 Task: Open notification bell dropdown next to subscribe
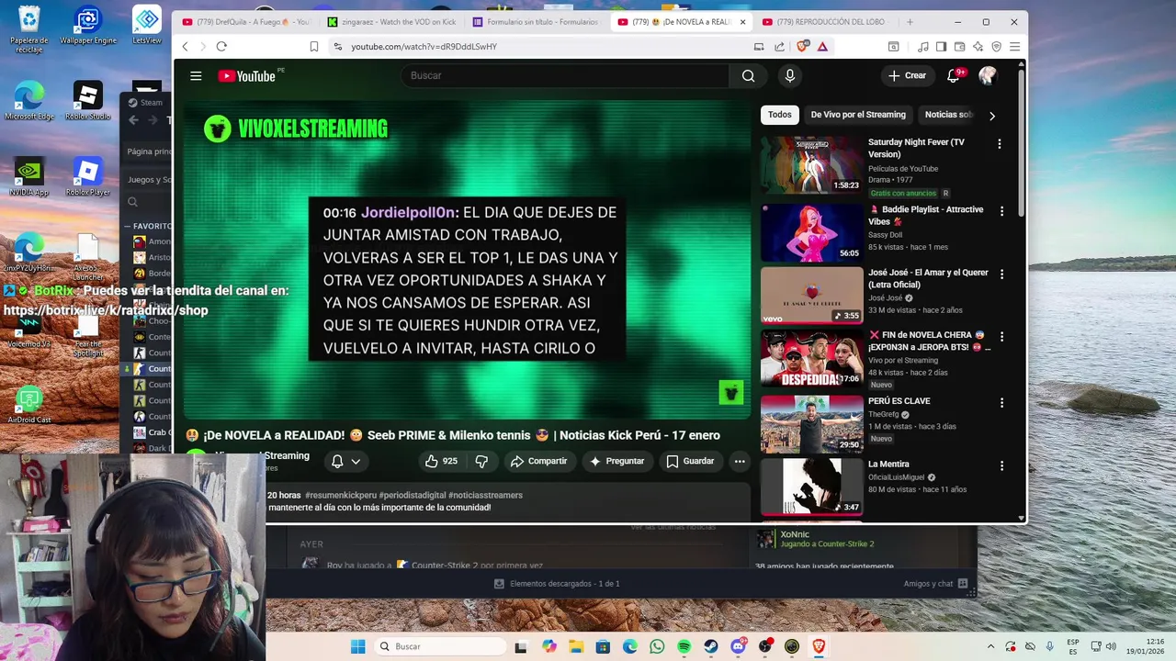(x=345, y=461)
